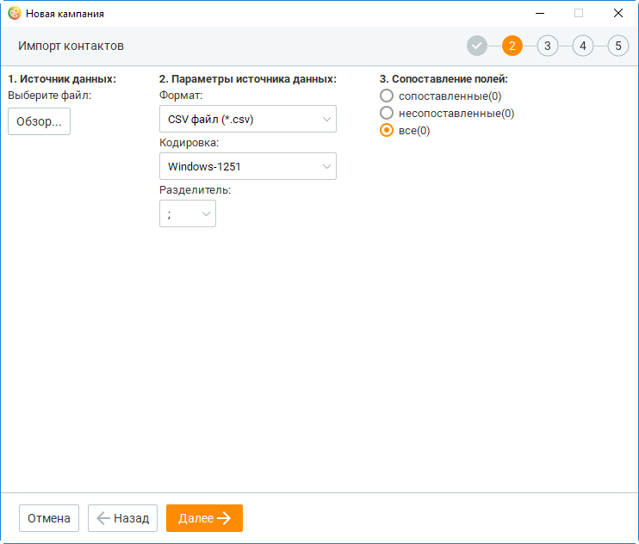
Task: Click the 1. Источник данных label
Action: tap(62, 78)
